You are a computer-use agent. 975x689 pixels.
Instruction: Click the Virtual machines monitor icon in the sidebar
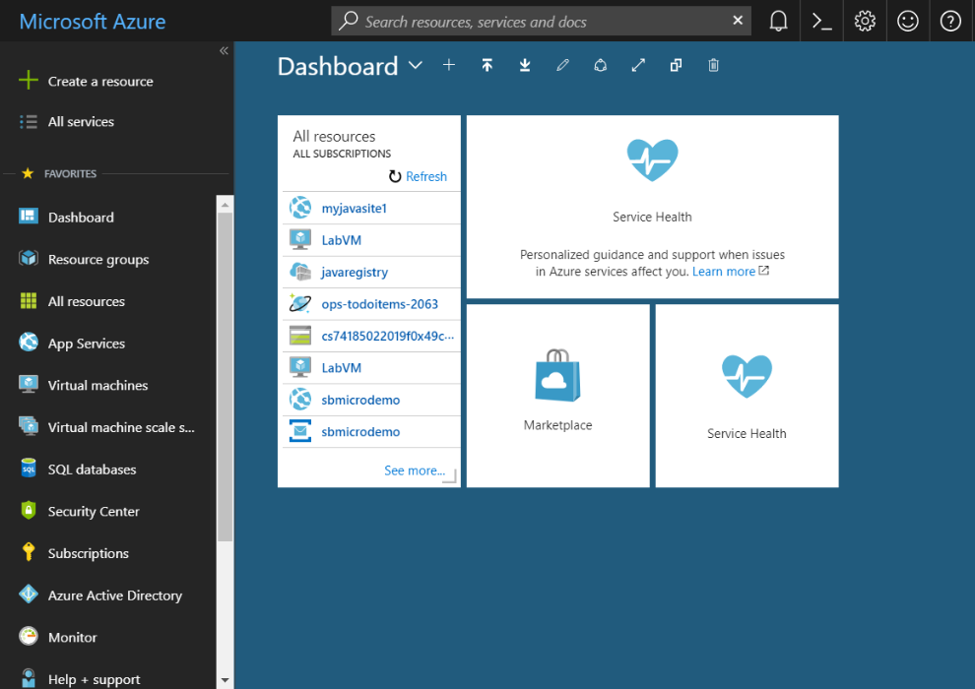(28, 384)
